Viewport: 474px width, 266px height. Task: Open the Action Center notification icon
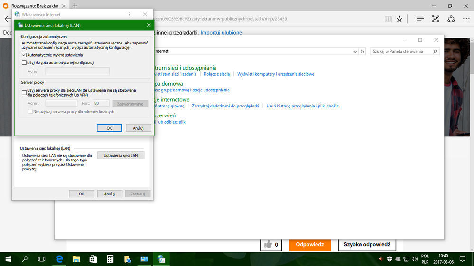pyautogui.click(x=463, y=259)
